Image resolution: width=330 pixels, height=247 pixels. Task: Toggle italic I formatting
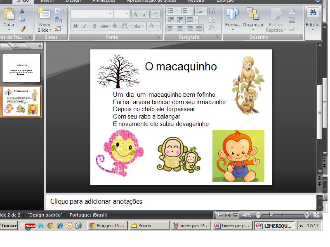tap(85, 26)
